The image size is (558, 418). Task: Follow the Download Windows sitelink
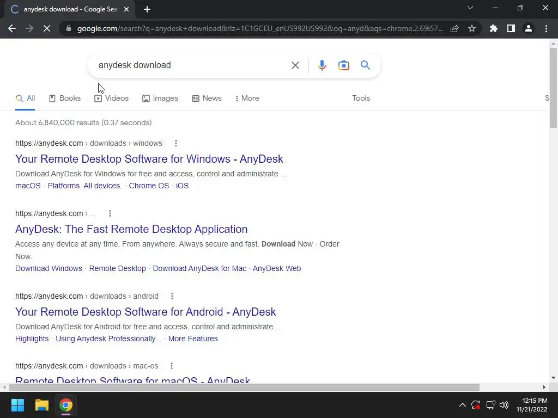tap(48, 268)
